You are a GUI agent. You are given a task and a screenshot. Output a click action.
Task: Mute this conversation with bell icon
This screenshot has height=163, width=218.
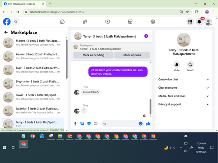177,65
